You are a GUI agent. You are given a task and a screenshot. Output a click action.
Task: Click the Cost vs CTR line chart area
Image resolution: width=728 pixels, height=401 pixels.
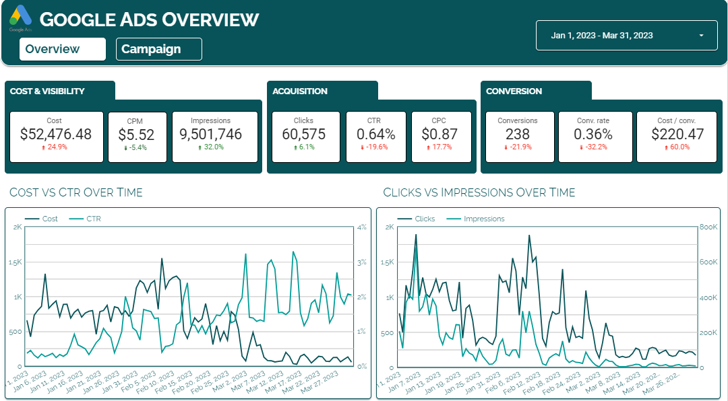(189, 297)
